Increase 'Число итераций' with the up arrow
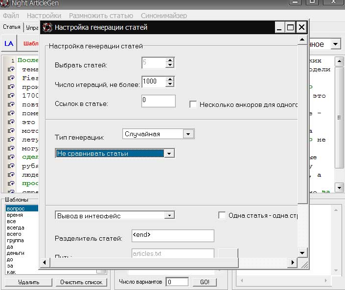Image resolution: width=345 pixels, height=290 pixels. tap(170, 79)
